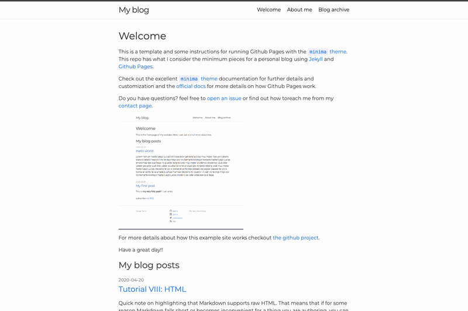Open the My blog site title
This screenshot has width=468, height=311.
coord(134,10)
